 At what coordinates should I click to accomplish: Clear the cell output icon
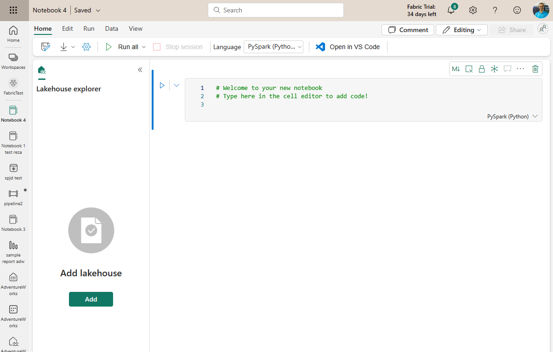[x=469, y=69]
